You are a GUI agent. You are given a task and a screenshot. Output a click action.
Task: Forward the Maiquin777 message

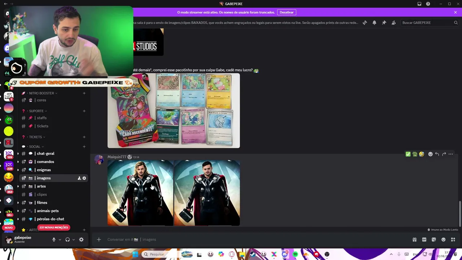pos(444,154)
